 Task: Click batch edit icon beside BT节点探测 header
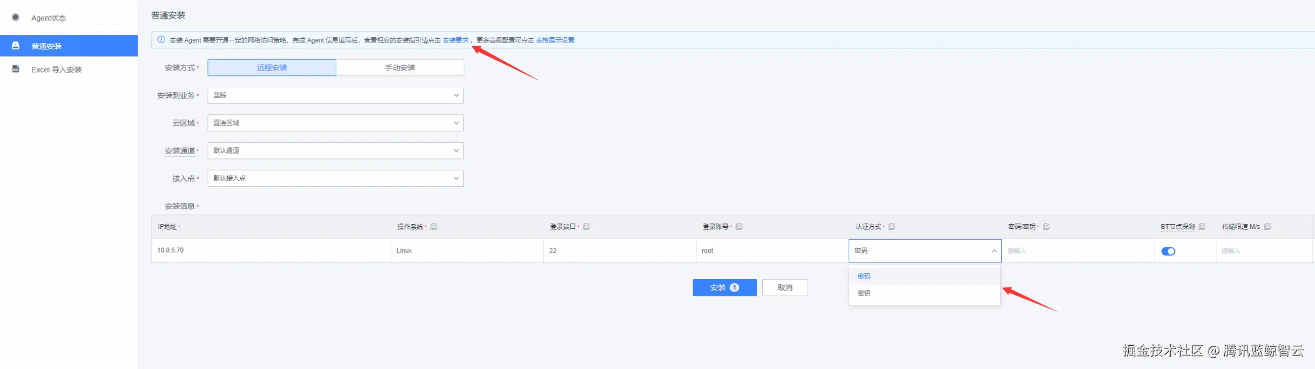click(1202, 227)
